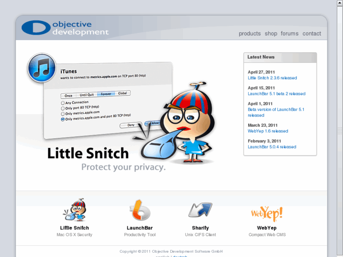
Task: Open LaunchBar 5.0.4 released news link
Action: click(x=272, y=147)
